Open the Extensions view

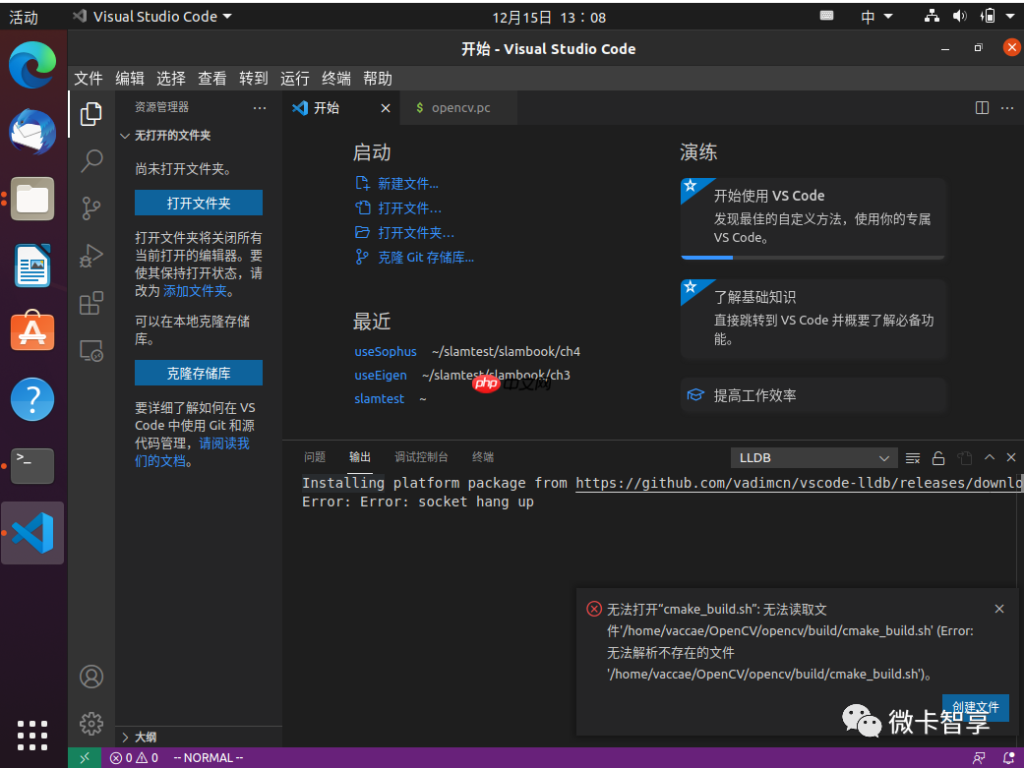pyautogui.click(x=90, y=303)
